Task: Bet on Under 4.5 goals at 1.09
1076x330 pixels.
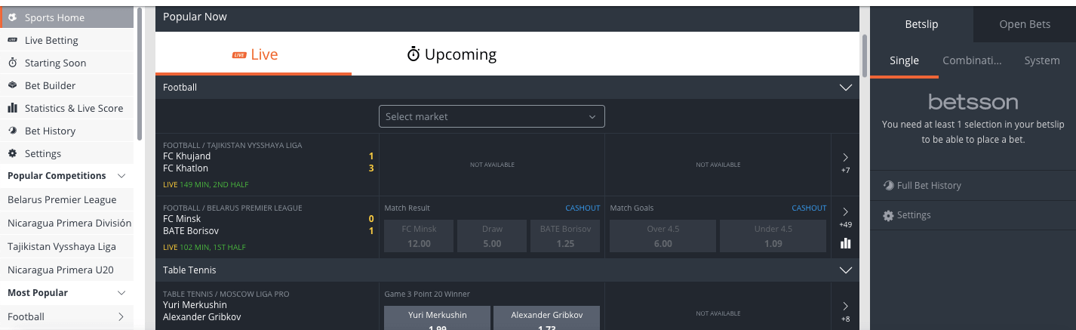Action: (773, 236)
